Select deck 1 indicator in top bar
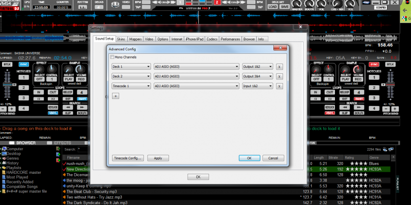Image resolution: width=411 pixels, height=205 pixels. click(180, 3)
